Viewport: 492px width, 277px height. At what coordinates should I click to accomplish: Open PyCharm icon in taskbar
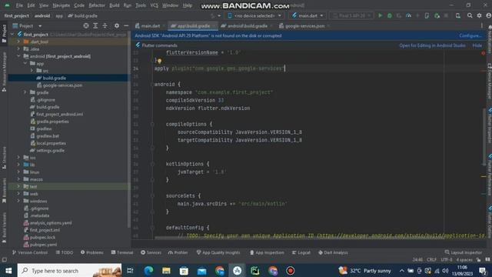tap(254, 270)
